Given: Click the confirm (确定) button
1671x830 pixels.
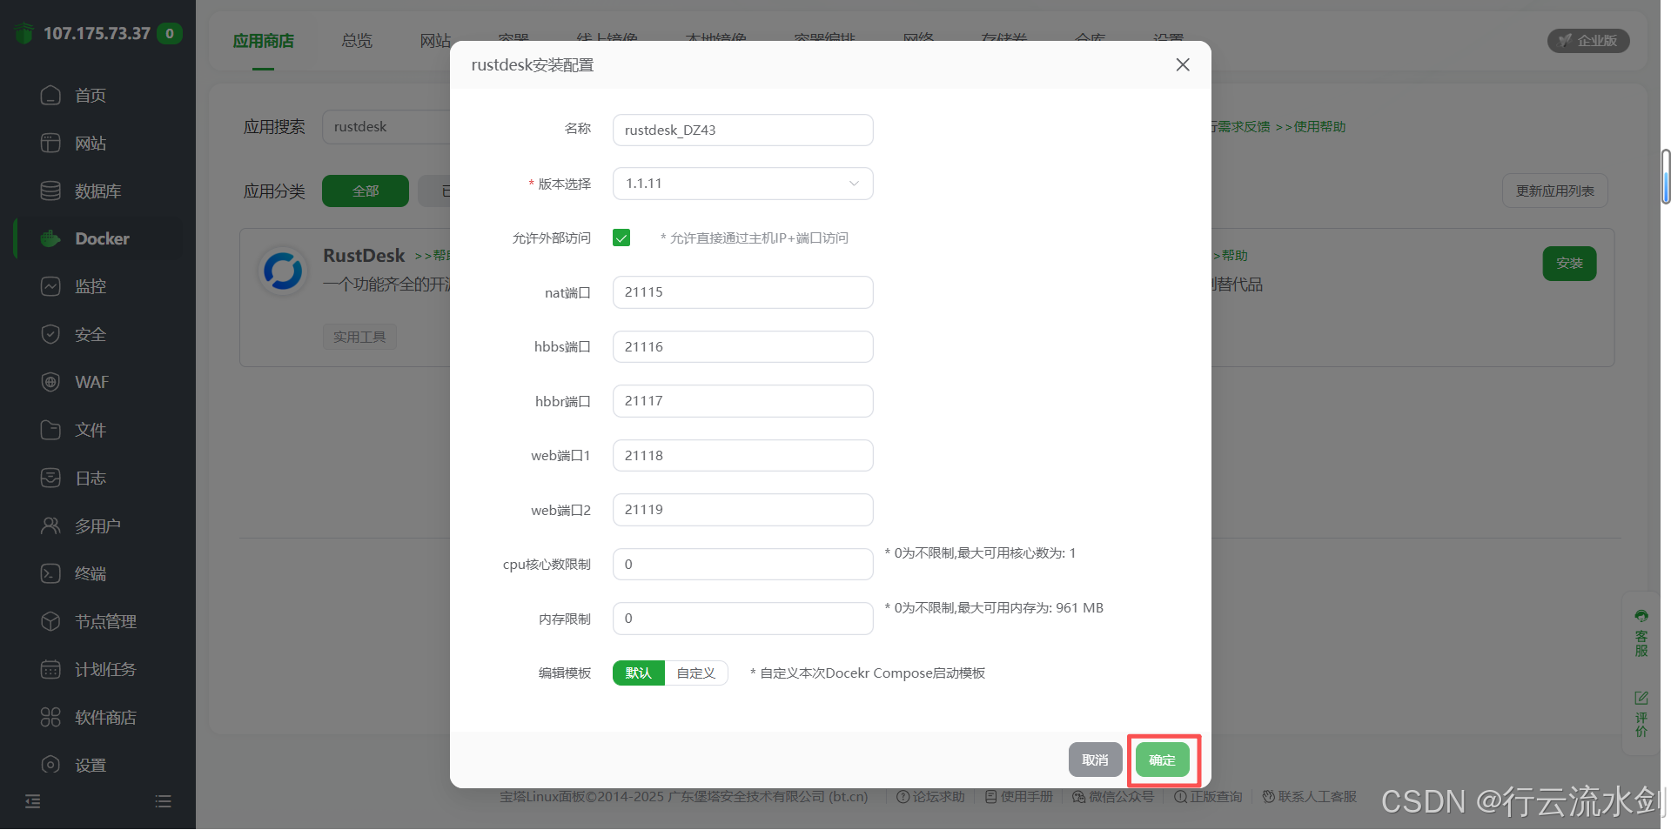Looking at the screenshot, I should pyautogui.click(x=1163, y=760).
